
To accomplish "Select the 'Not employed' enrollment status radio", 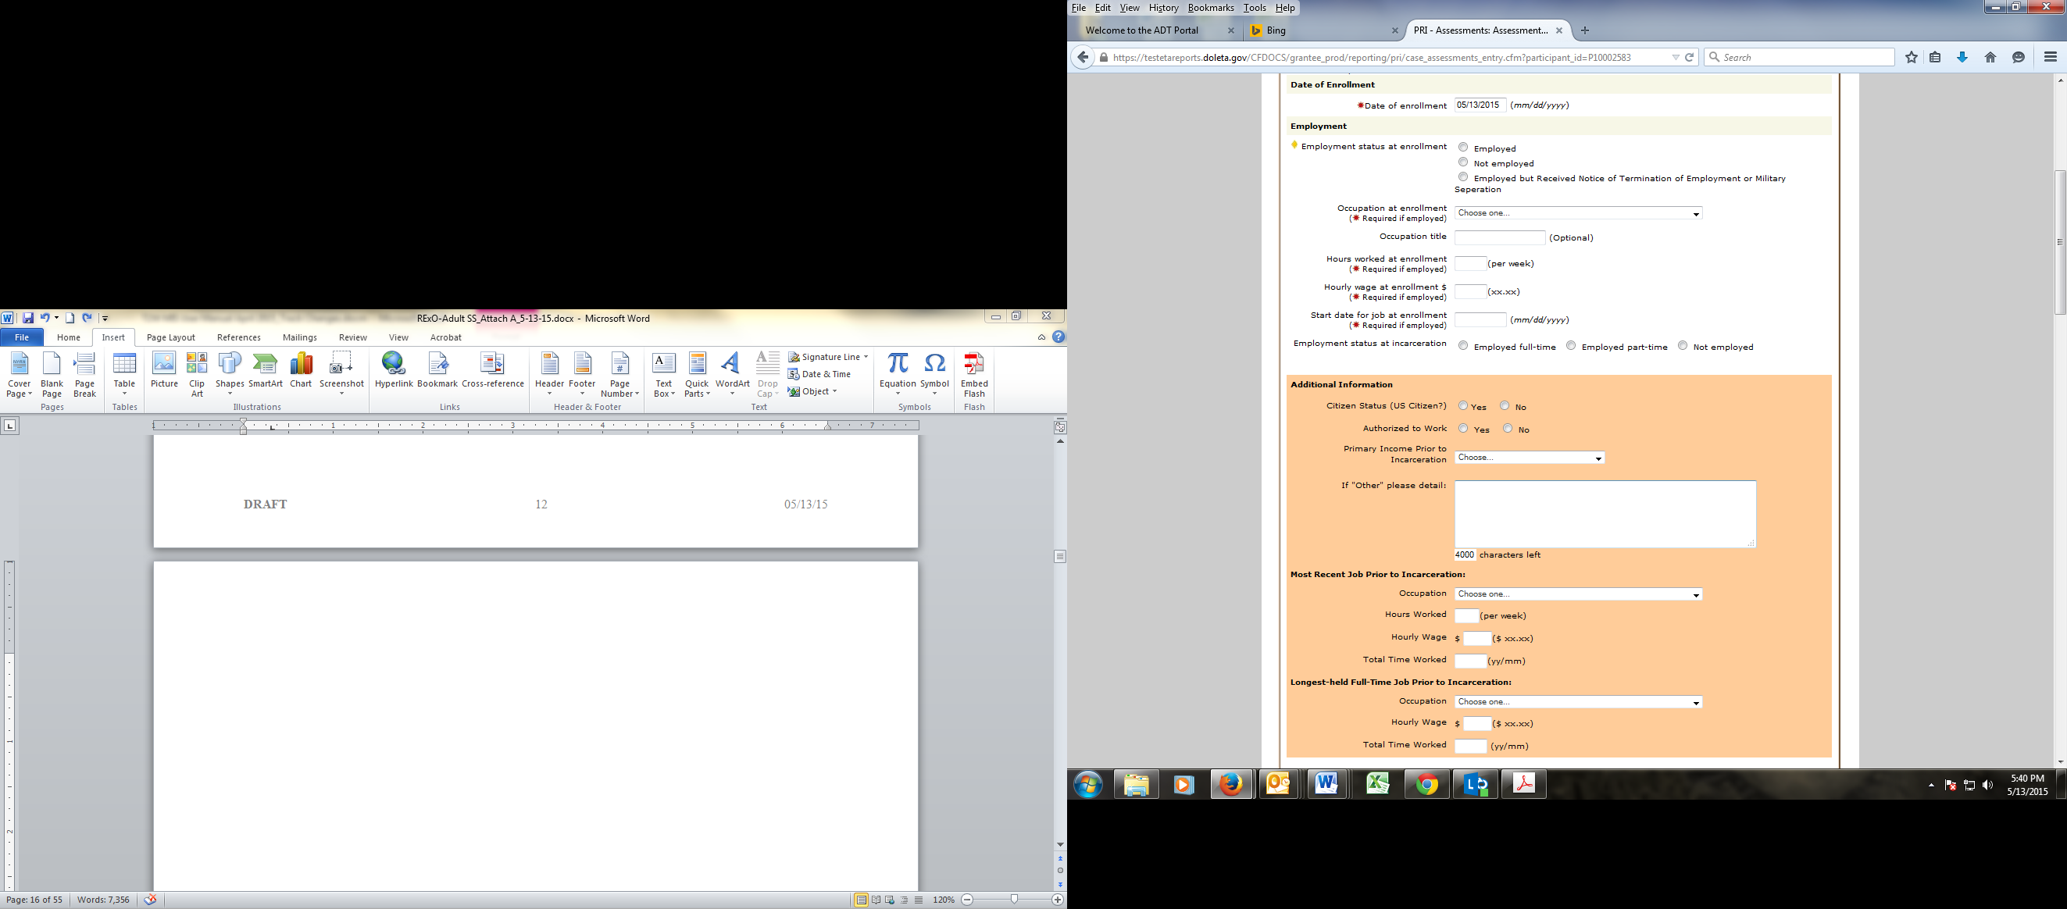I will 1463,162.
